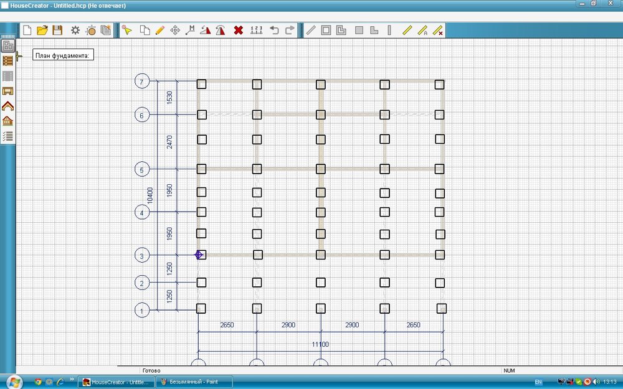Select yellow axis line with A
Image resolution: width=623 pixels, height=389 pixels.
(x=423, y=30)
